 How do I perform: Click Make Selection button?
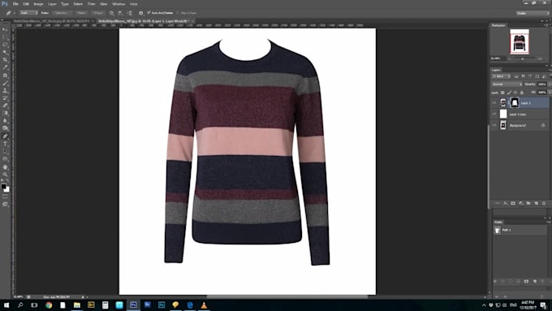tap(62, 13)
